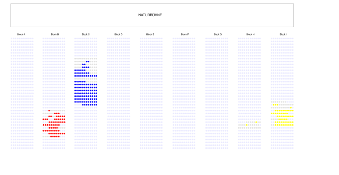Choose the bottom-right seat of Block G
Image resolution: width=339 pixels, height=175 pixels.
pyautogui.click(x=227, y=148)
